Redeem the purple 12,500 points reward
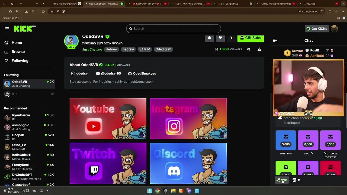 tap(308, 168)
